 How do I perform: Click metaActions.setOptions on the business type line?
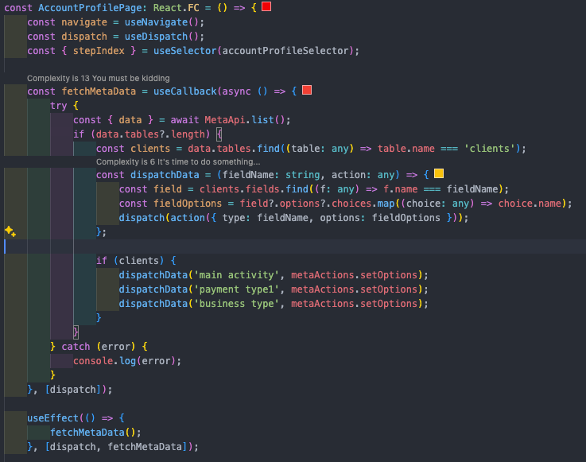click(355, 304)
